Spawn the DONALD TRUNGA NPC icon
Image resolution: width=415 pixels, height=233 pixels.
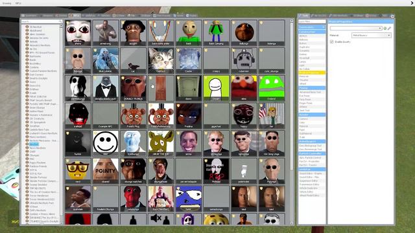[133, 88]
